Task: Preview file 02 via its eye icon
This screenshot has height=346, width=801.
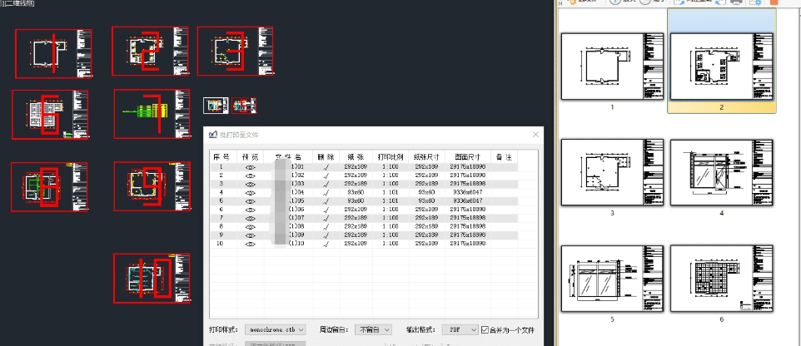Action: point(251,175)
